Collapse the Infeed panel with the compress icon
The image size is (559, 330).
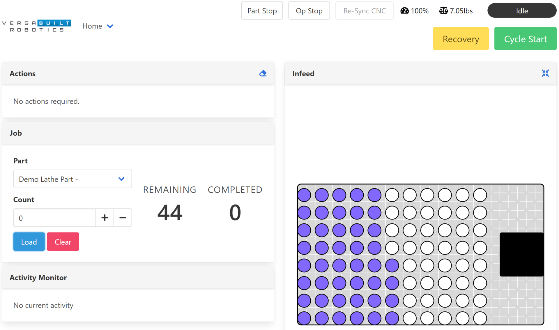[x=545, y=73]
